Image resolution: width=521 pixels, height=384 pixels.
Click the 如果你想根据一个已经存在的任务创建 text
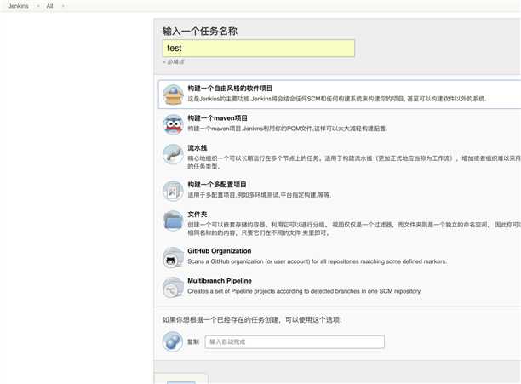(x=252, y=320)
